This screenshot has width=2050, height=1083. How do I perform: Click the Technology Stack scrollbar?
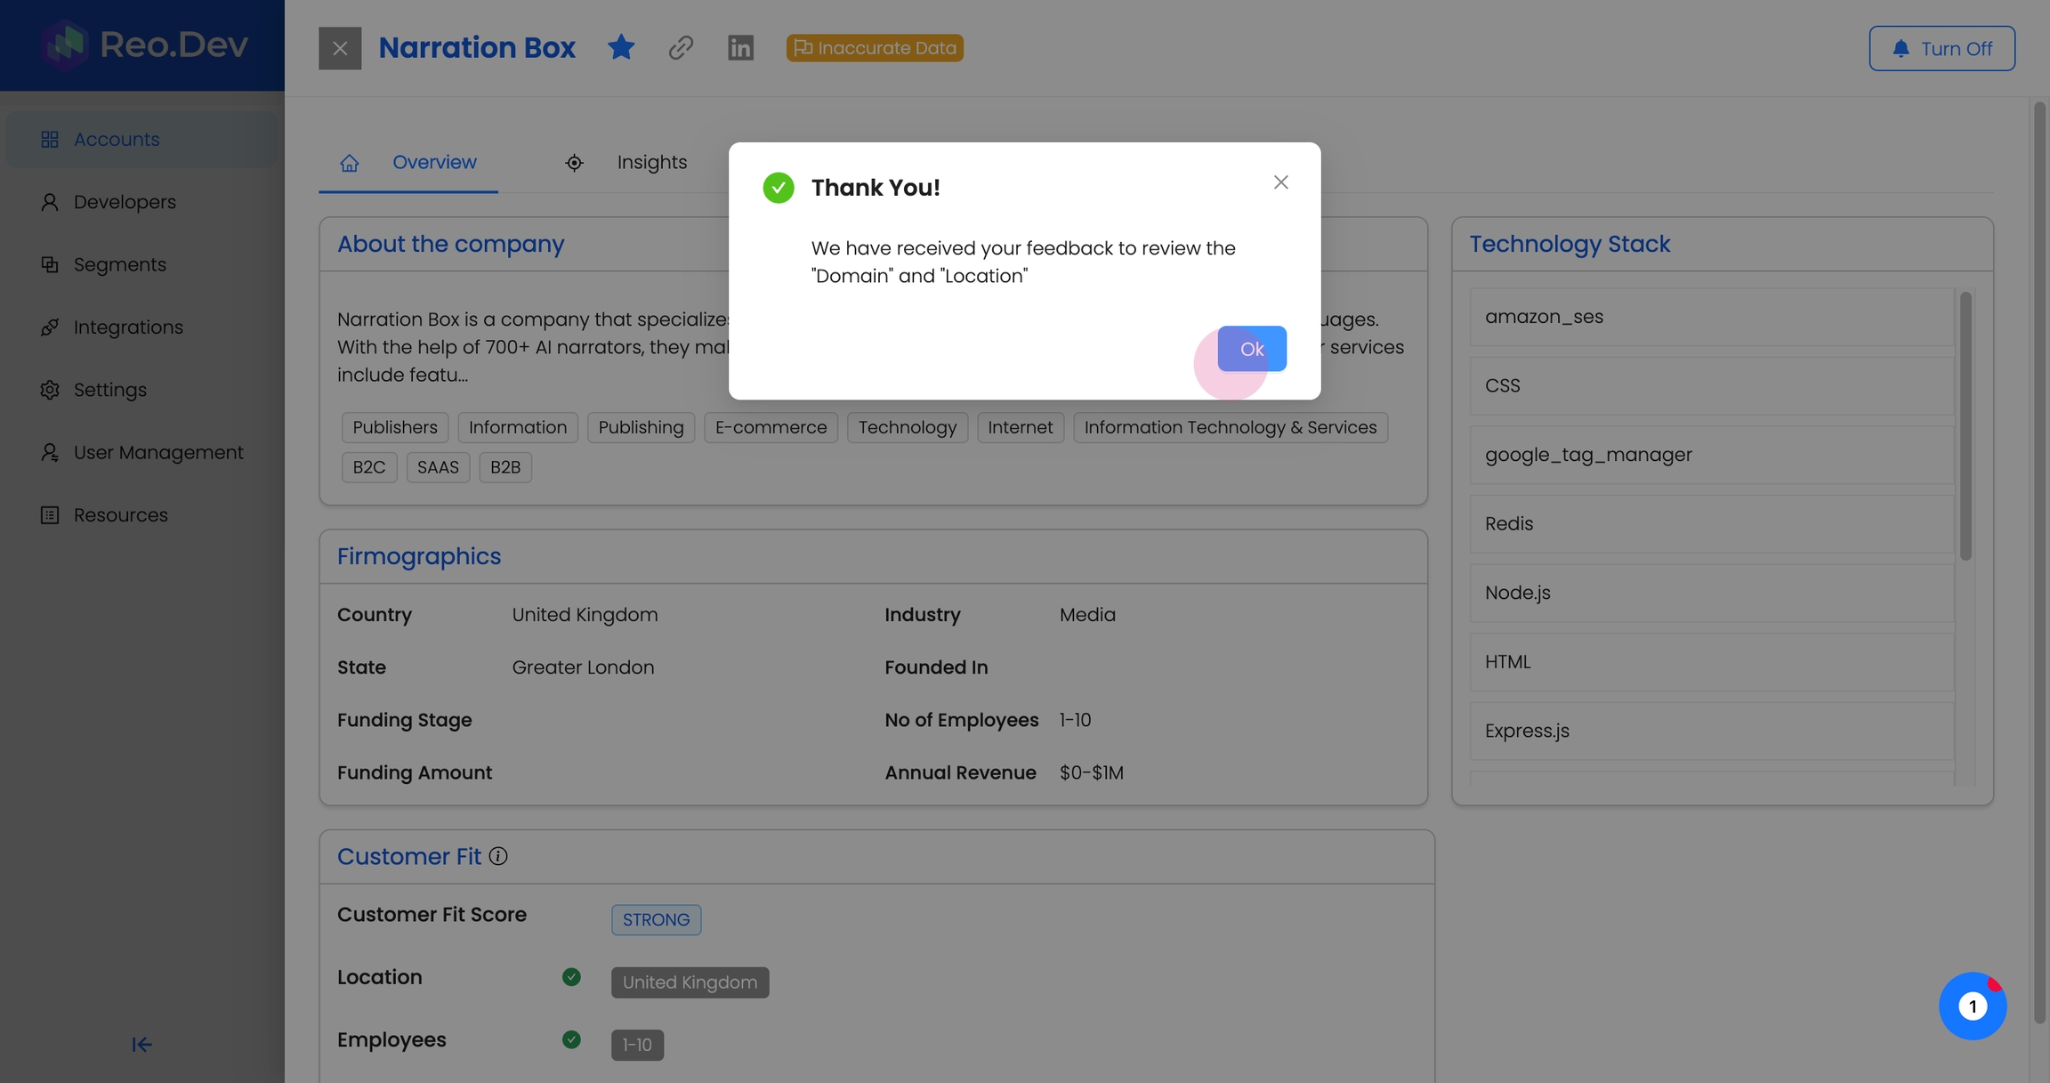[x=1965, y=427]
